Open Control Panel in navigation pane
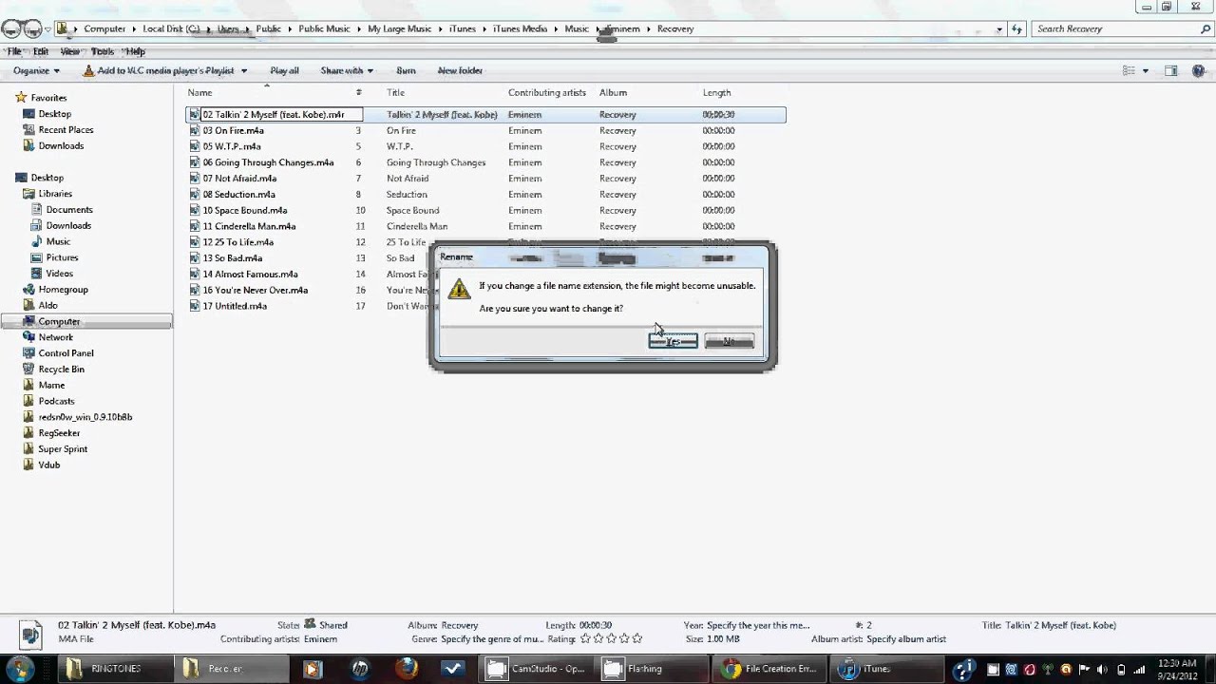This screenshot has height=684, width=1216. point(66,354)
